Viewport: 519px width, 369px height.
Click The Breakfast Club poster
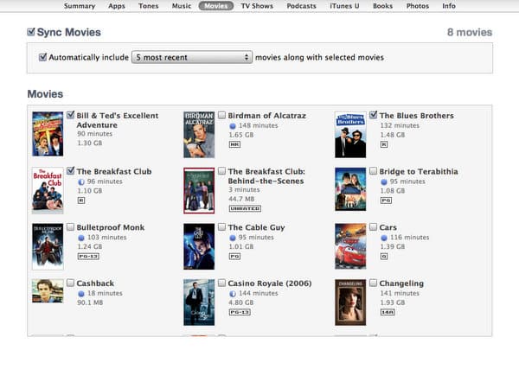[x=48, y=190]
